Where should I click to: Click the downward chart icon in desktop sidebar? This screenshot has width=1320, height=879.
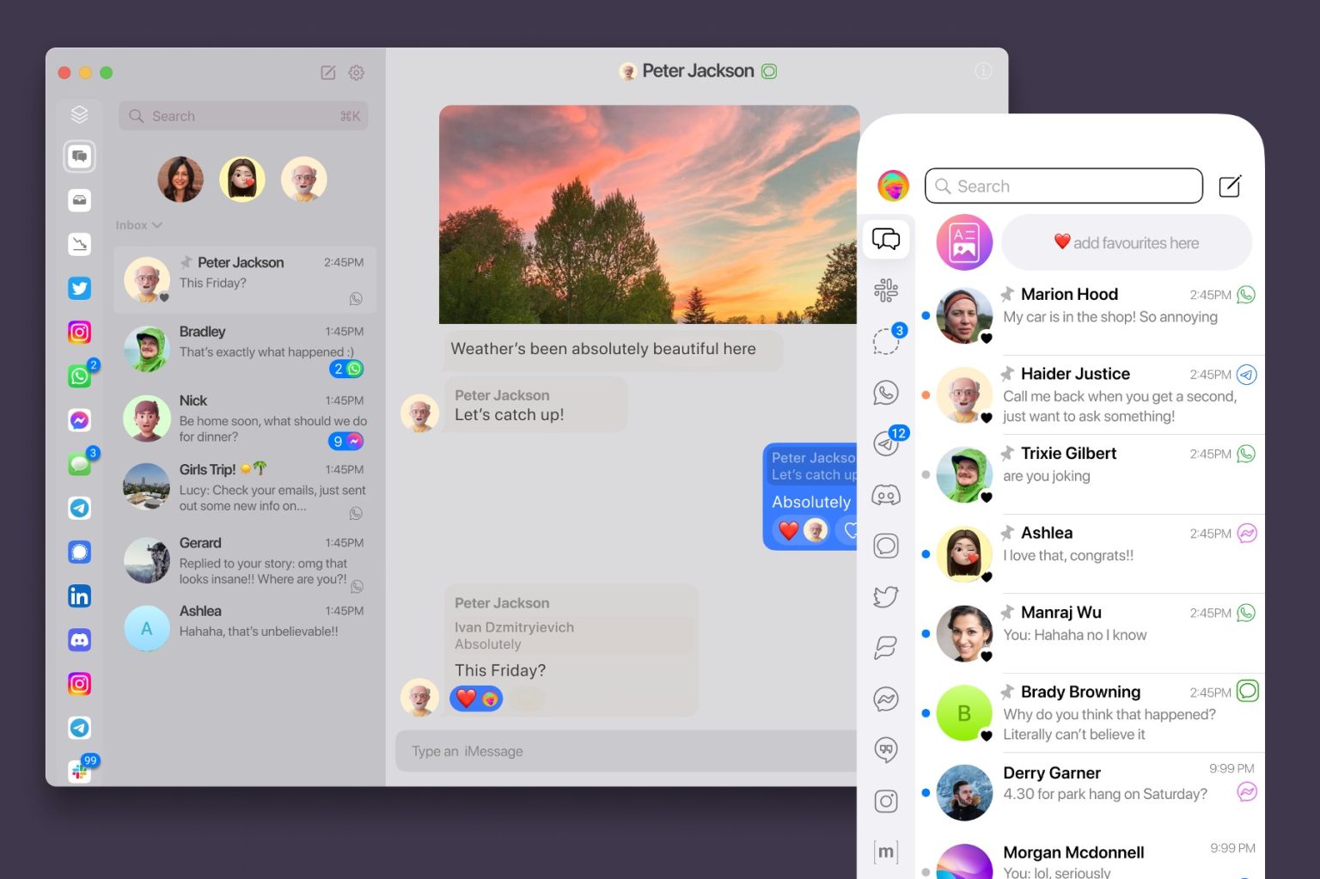point(79,244)
